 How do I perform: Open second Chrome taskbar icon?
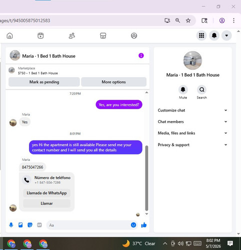[x=27, y=244]
